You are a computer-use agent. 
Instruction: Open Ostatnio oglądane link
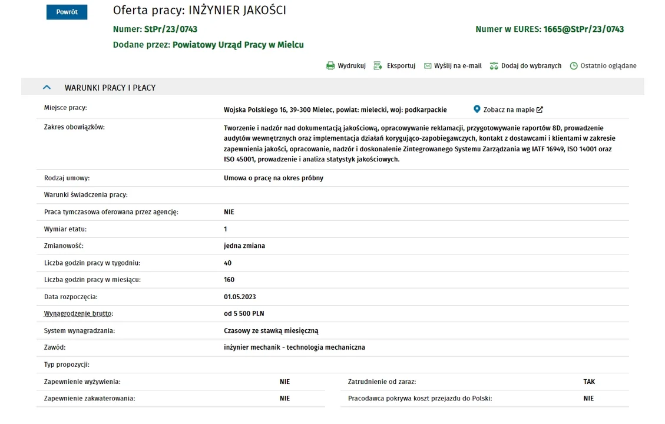608,66
